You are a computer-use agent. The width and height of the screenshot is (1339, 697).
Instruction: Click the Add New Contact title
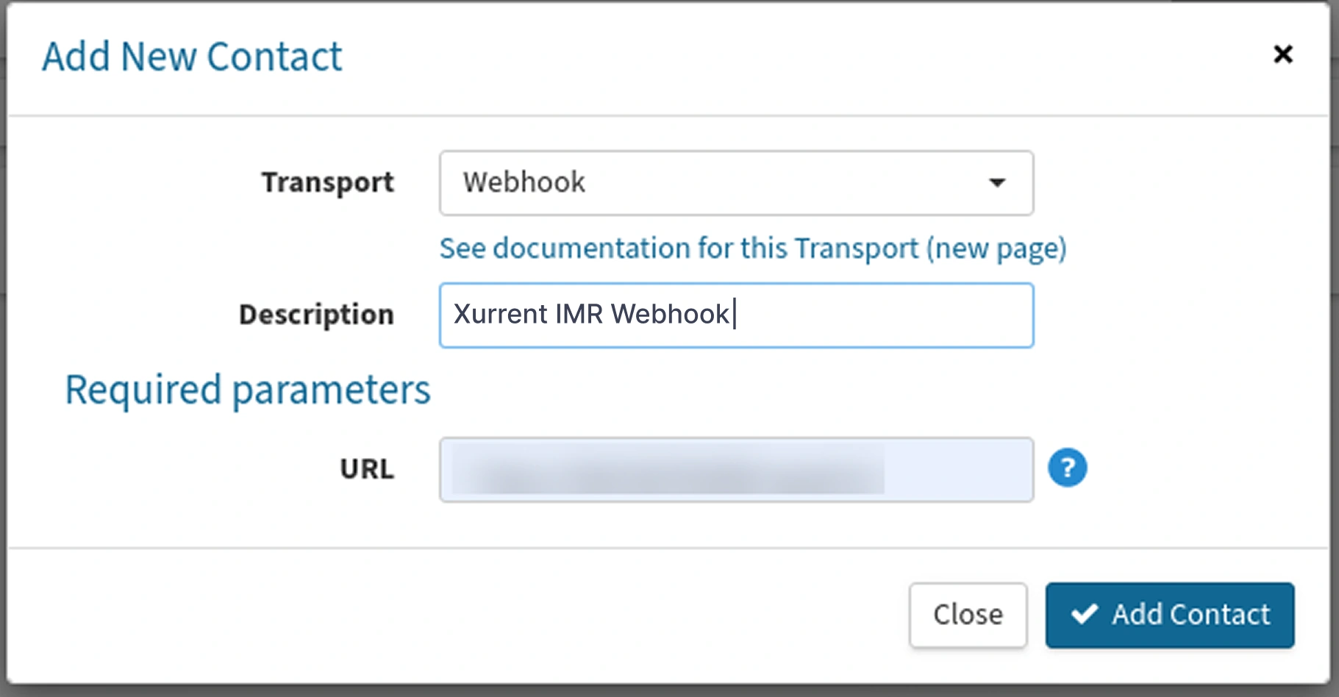point(192,57)
